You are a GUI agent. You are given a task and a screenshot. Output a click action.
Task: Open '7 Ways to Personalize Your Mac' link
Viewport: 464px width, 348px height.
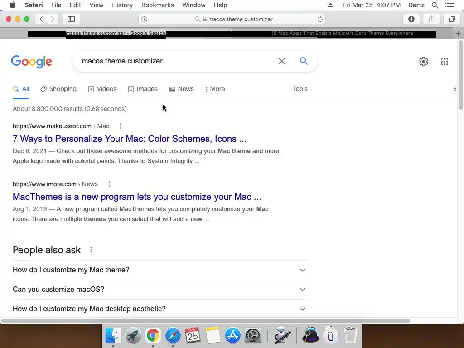point(129,139)
